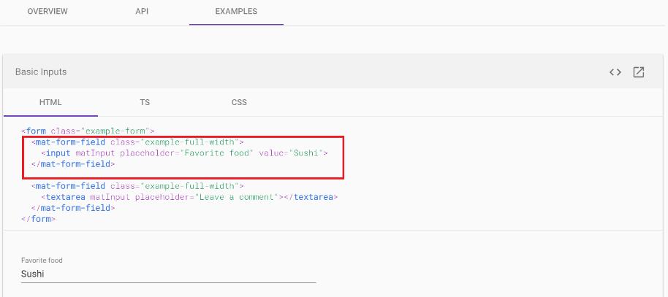
Task: Select the EXAMPLES tab
Action: (x=236, y=12)
